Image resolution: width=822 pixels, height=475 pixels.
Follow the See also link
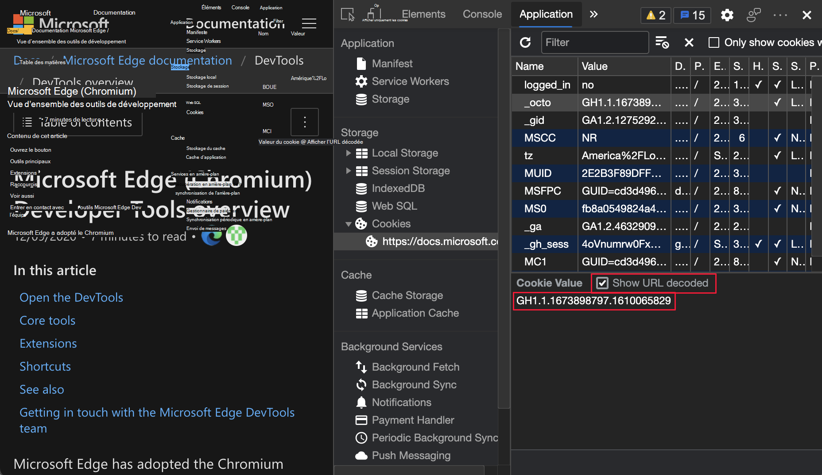(x=42, y=390)
